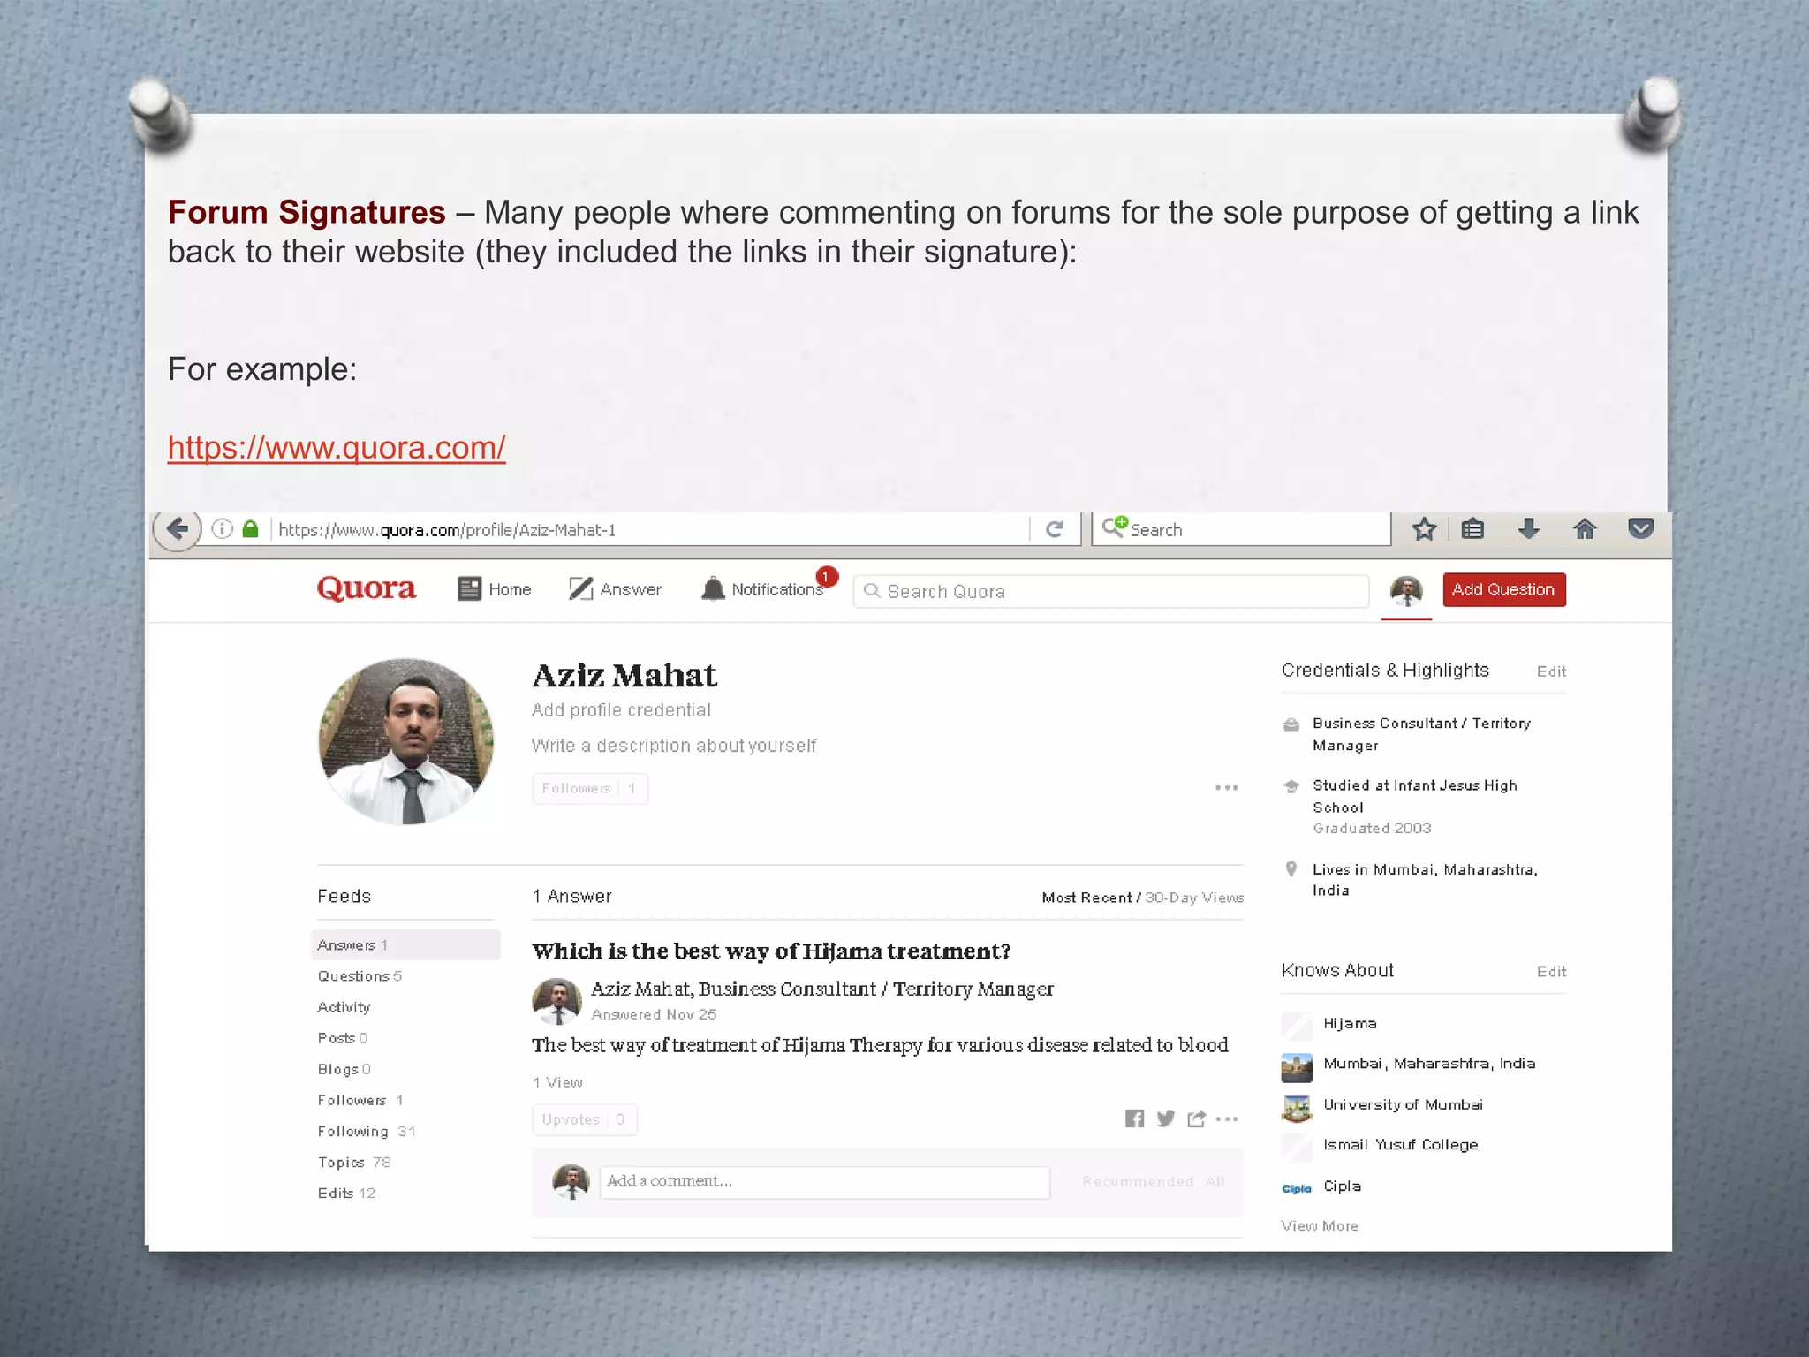Screen dimensions: 1809x1357
Task: Select Posts 0 in Feeds list
Action: [x=343, y=1038]
